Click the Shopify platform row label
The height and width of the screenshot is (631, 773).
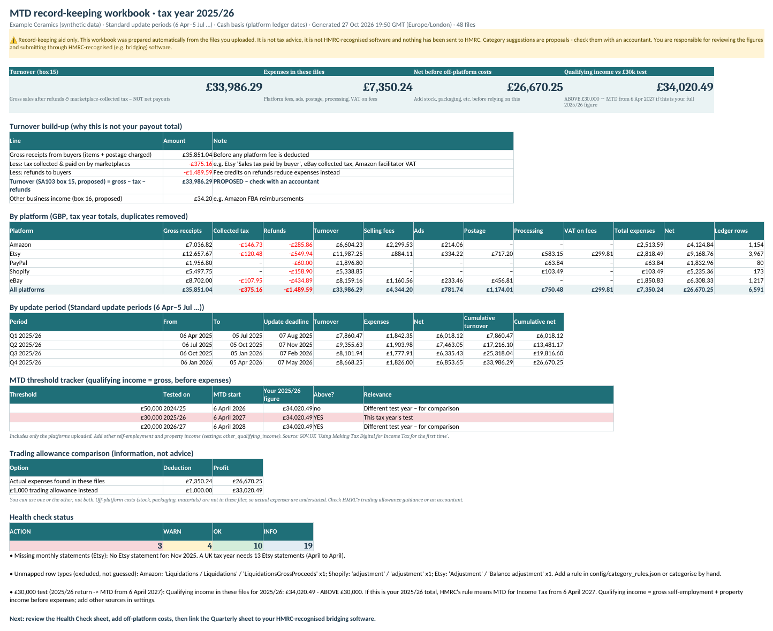(86, 271)
